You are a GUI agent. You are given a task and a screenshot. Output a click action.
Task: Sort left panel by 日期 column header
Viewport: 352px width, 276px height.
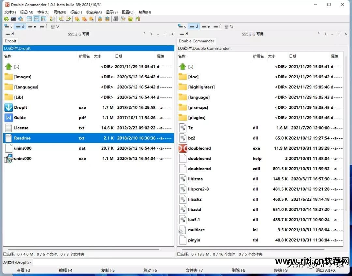click(135, 56)
